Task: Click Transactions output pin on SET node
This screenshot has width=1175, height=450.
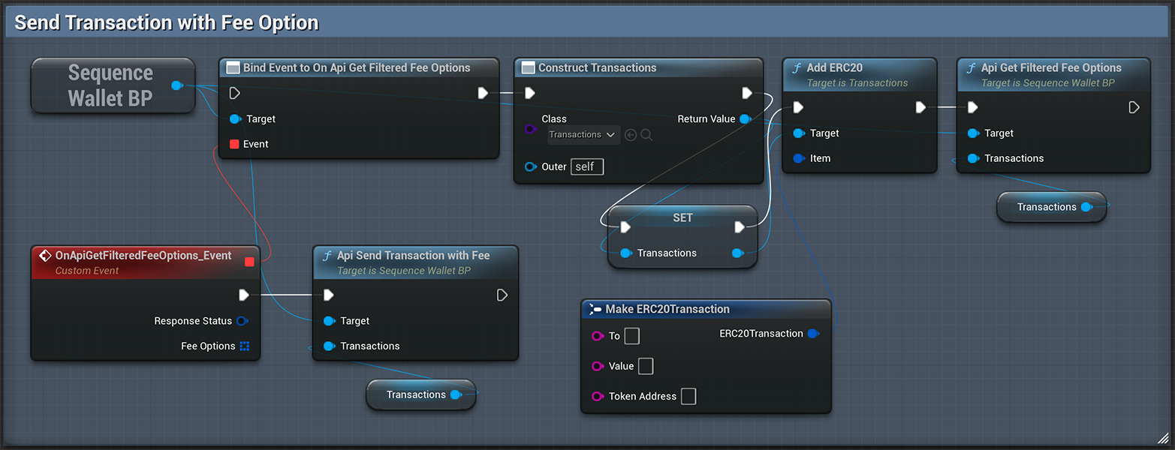Action: click(737, 253)
